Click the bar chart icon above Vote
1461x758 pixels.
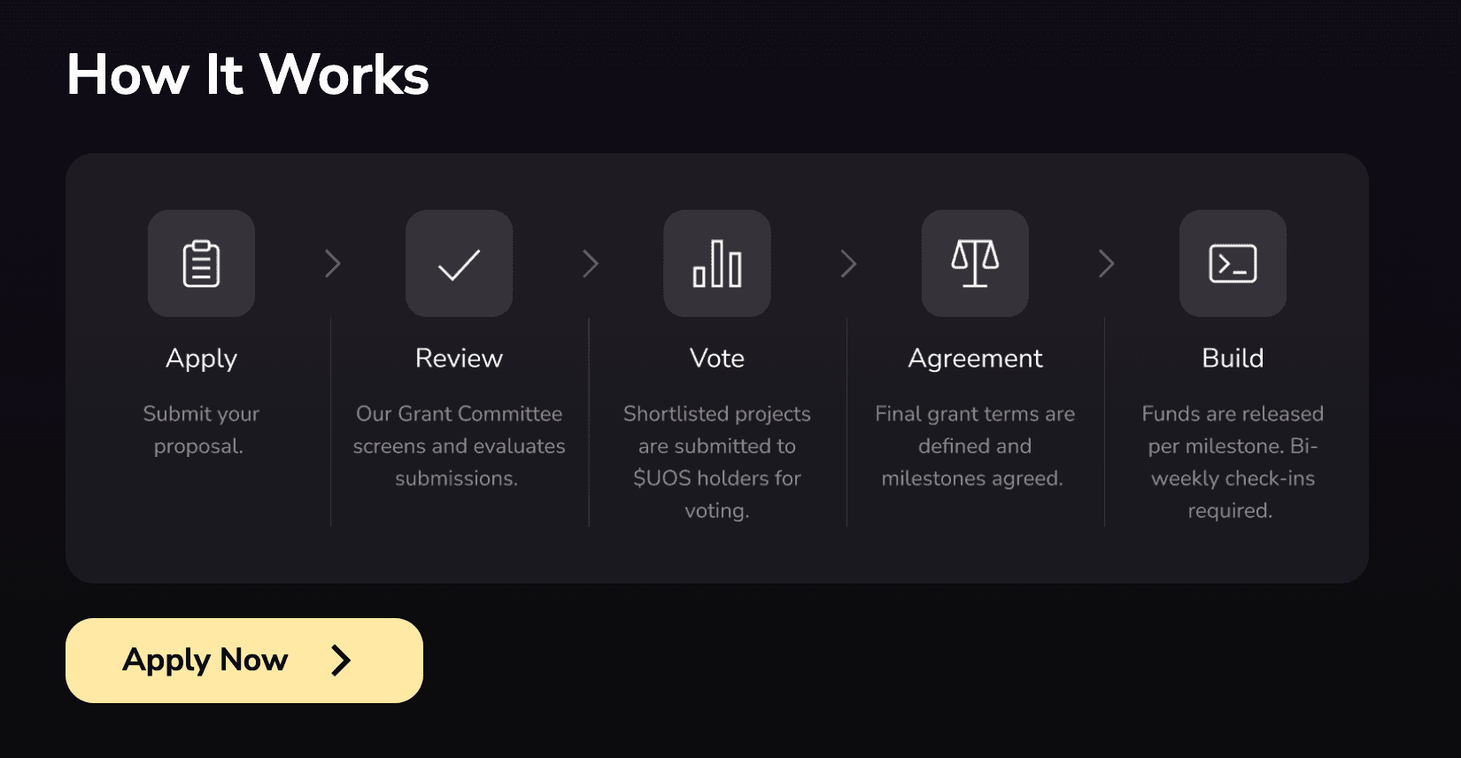717,263
